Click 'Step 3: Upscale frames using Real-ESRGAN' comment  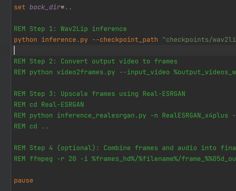[107, 94]
